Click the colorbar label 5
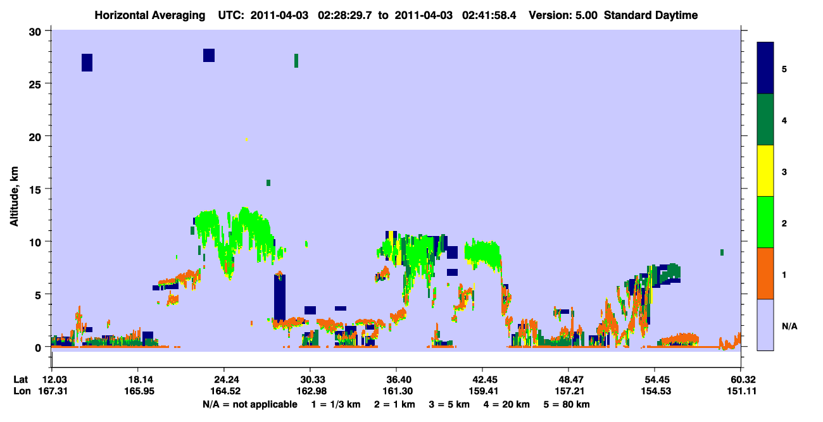 (x=784, y=68)
